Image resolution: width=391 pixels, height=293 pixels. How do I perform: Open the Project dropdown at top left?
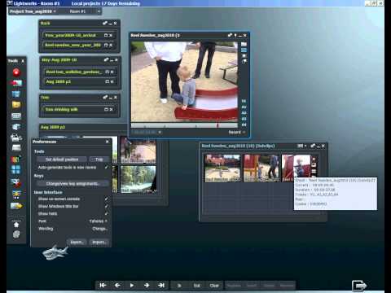pyautogui.click(x=33, y=11)
